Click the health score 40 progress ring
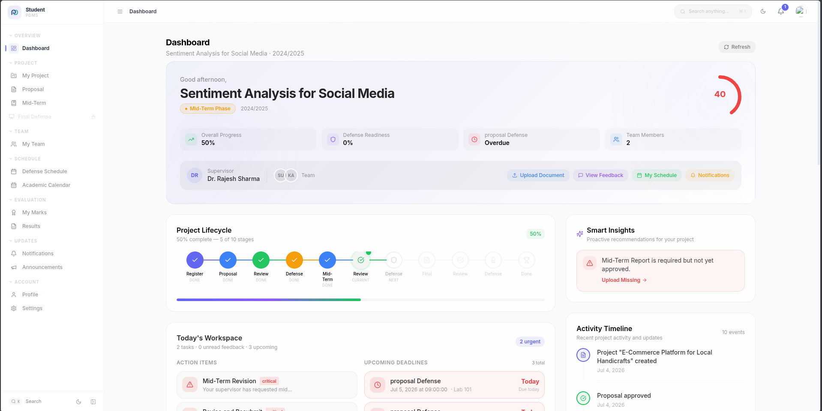This screenshot has width=822, height=411. 721,95
